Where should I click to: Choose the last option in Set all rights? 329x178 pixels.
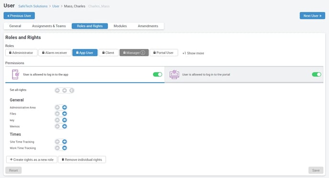[x=72, y=90]
